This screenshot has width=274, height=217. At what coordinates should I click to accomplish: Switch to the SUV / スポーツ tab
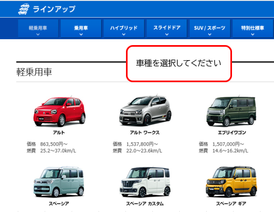point(209,28)
